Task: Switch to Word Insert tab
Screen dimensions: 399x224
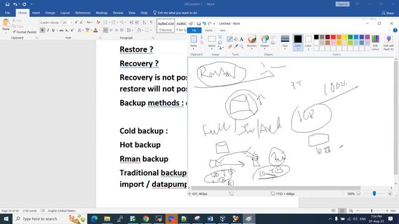Action: pyautogui.click(x=36, y=12)
